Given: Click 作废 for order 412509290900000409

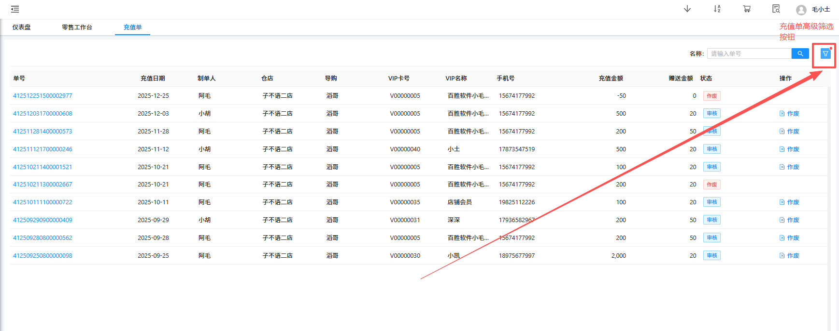Looking at the screenshot, I should coord(789,220).
